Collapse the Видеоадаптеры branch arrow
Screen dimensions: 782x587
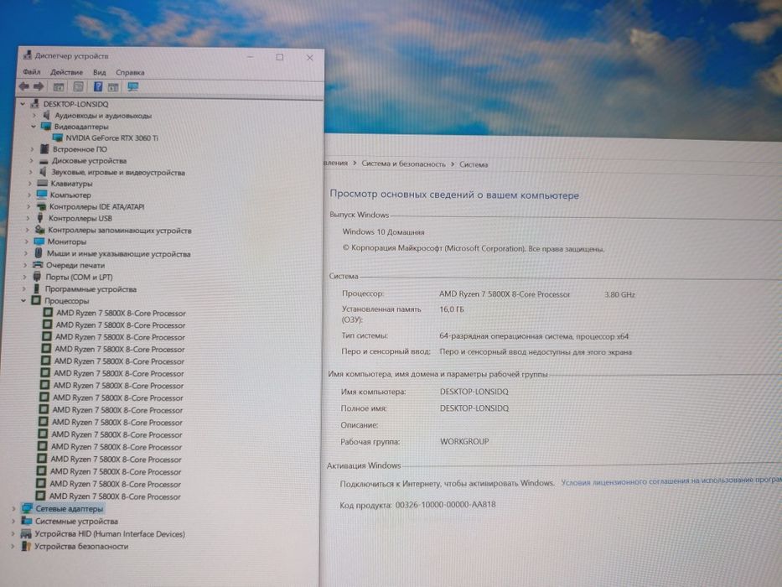click(x=34, y=127)
